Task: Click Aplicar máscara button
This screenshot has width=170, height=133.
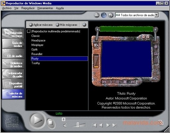Action: 41,25
